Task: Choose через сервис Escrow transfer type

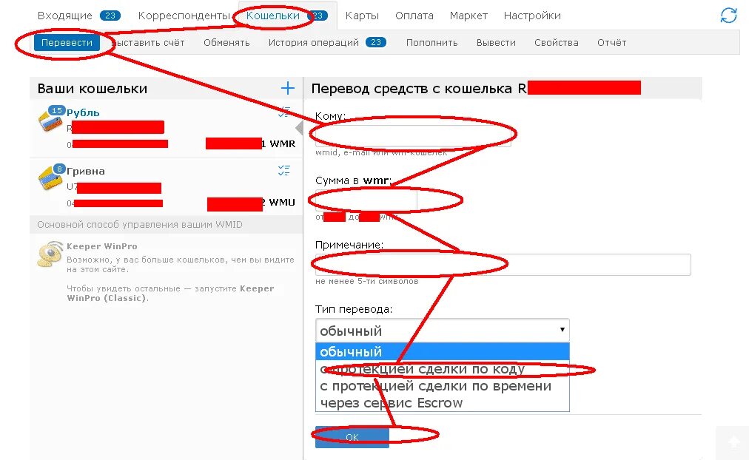Action: tap(443, 403)
